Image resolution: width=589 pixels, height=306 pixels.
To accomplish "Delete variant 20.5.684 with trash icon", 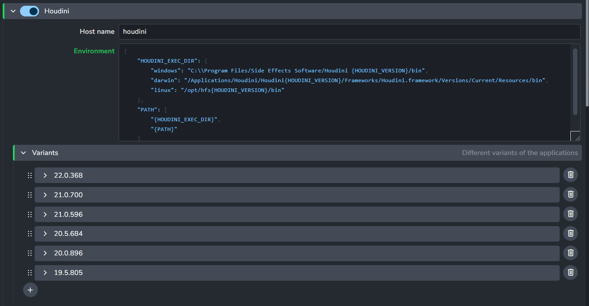I will click(x=571, y=233).
